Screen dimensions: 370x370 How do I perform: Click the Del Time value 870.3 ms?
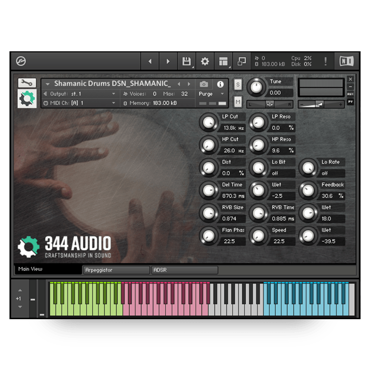point(232,196)
